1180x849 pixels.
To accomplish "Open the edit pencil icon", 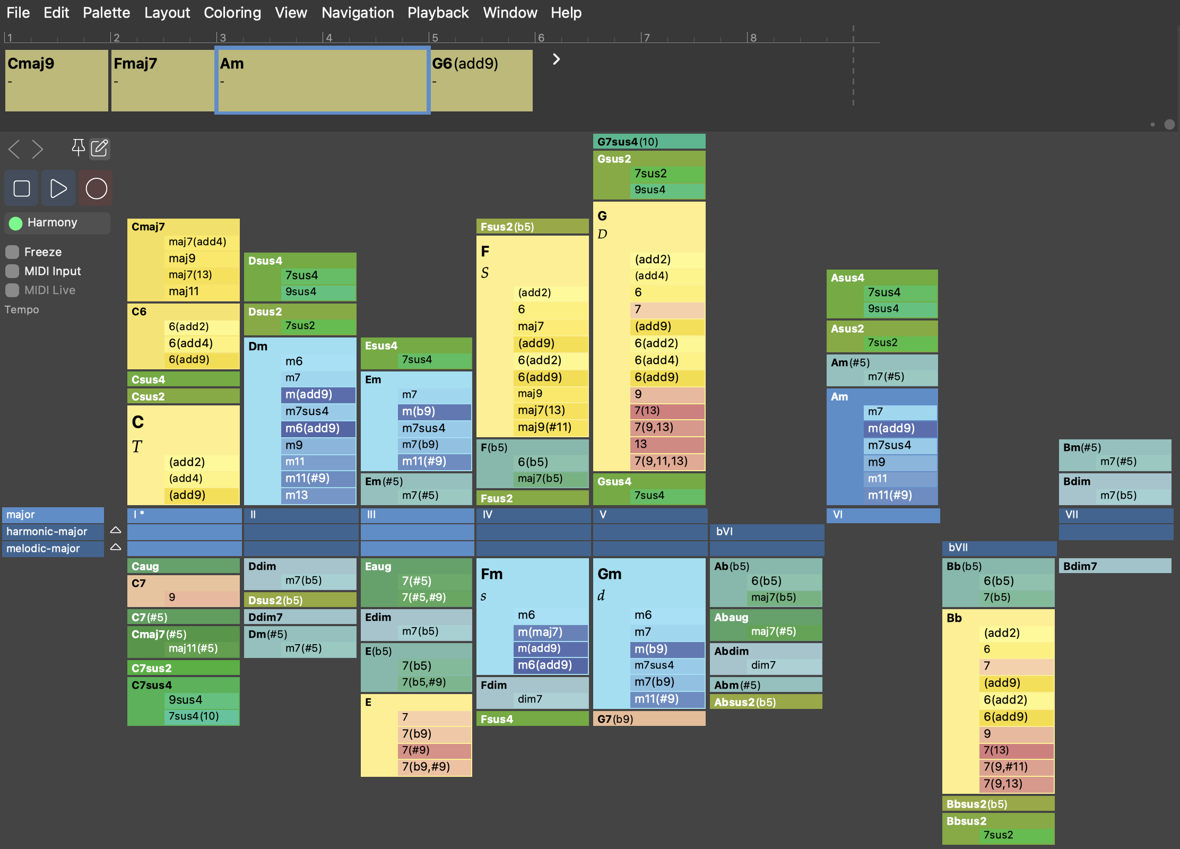I will click(x=100, y=148).
